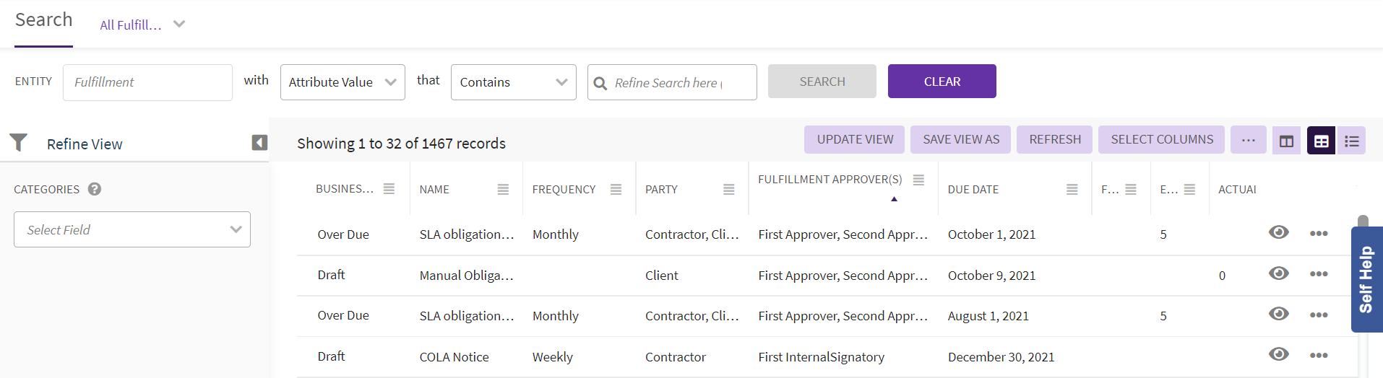This screenshot has height=378, width=1383.
Task: Open the Contains condition dropdown
Action: [x=514, y=82]
